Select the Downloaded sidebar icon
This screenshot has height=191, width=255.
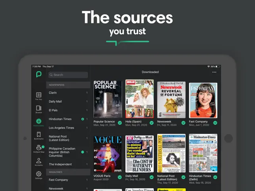click(x=39, y=121)
